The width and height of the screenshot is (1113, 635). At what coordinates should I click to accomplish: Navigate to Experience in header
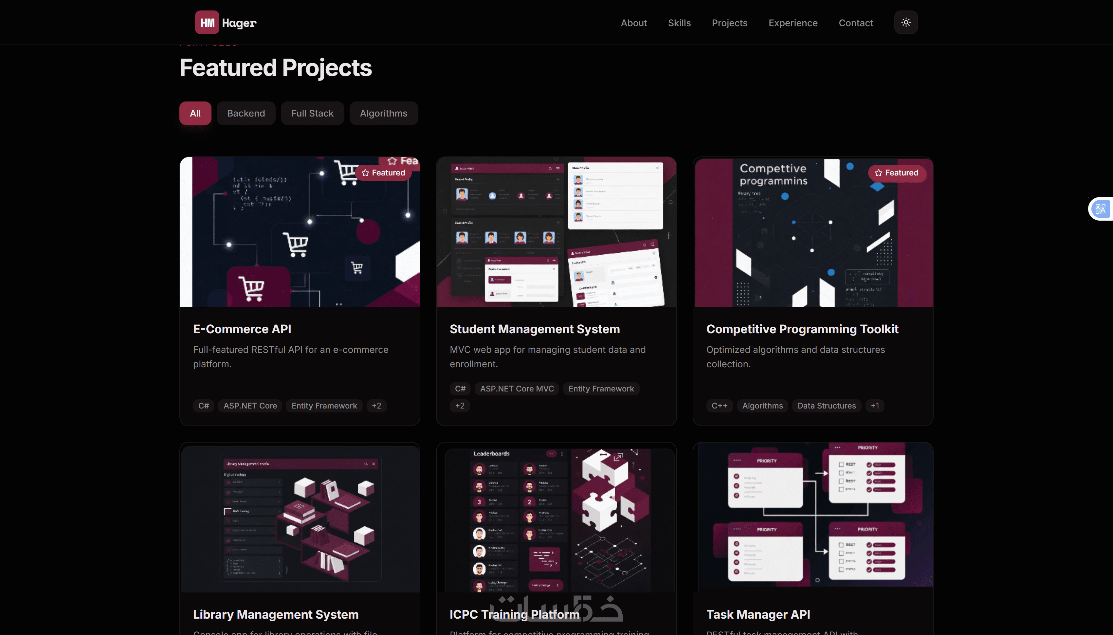click(x=793, y=23)
